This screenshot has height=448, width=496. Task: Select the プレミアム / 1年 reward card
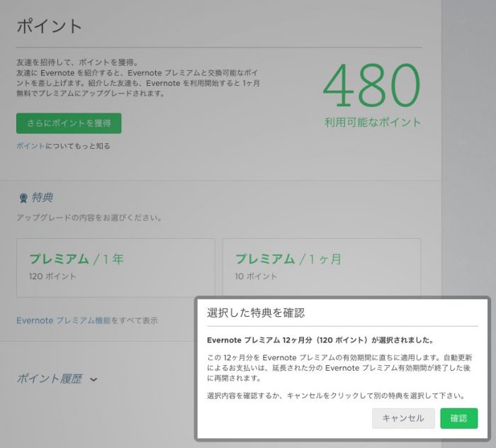[115, 267]
